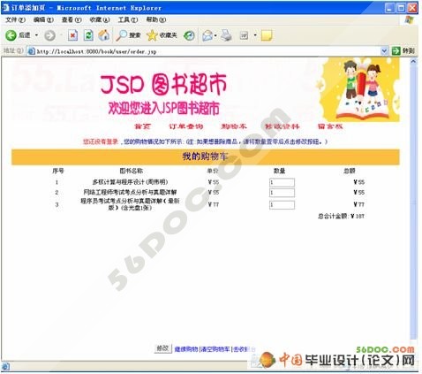Click quantity field for 程序员考试考点分析 row
The image size is (422, 374).
[x=282, y=205]
